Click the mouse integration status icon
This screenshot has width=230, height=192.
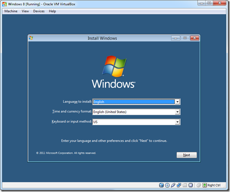[x=199, y=185]
